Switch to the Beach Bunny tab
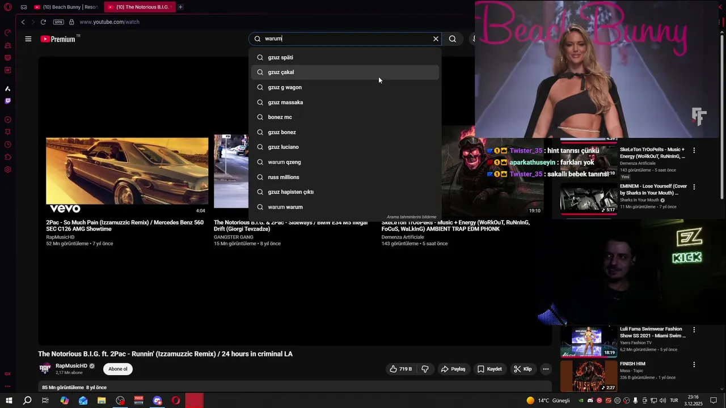Screen dimensions: 726x408 (66, 7)
